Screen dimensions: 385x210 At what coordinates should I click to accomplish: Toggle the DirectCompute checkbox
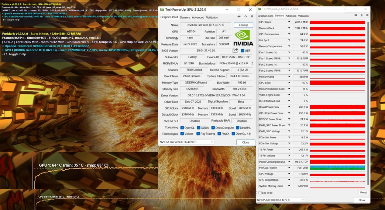[213, 128]
